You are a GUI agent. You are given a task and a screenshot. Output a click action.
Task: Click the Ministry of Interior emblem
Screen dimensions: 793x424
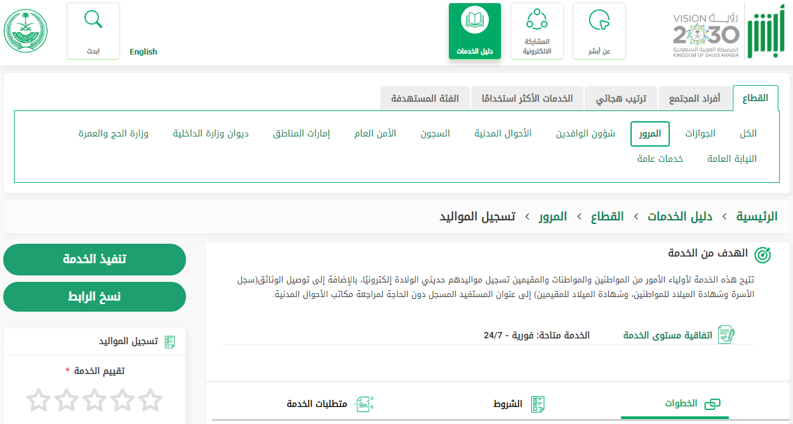[x=26, y=31]
